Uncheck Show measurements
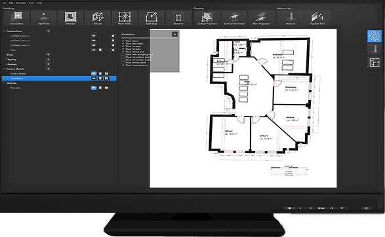 click(123, 65)
